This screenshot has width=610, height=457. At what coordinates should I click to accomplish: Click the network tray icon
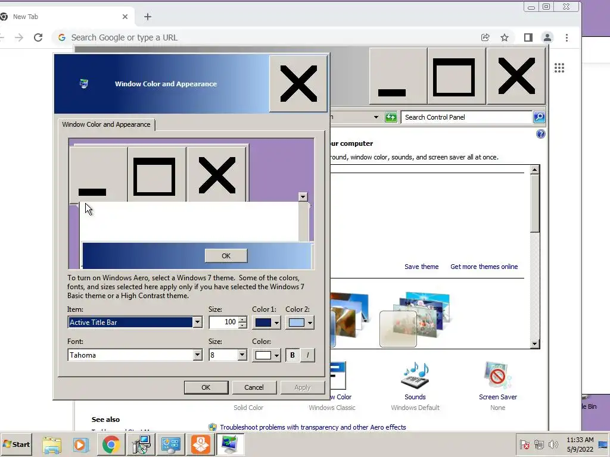[x=539, y=445]
